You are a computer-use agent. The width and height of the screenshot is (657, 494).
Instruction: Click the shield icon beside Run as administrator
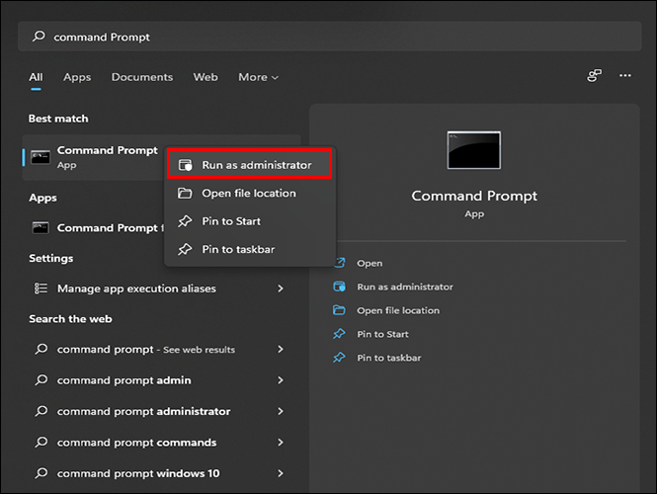(x=185, y=165)
